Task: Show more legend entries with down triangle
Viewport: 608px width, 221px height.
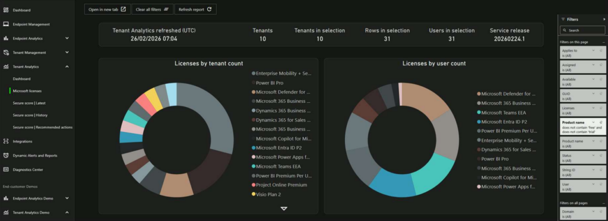Action: [x=284, y=209]
